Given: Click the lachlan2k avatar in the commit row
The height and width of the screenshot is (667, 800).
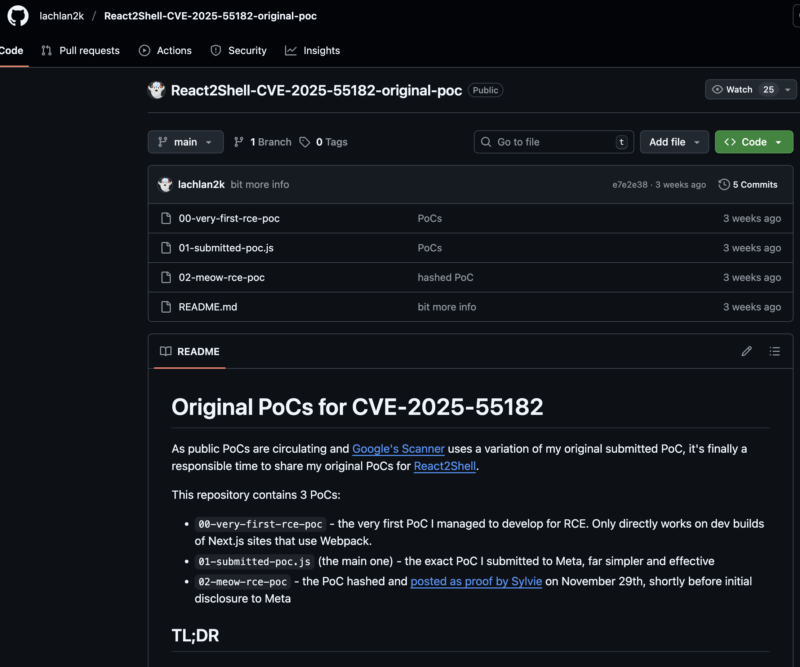Looking at the screenshot, I should 165,185.
